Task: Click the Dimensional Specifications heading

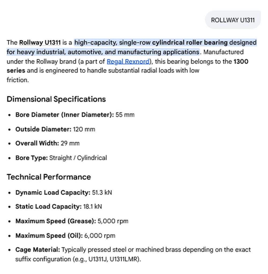Action: [x=56, y=99]
